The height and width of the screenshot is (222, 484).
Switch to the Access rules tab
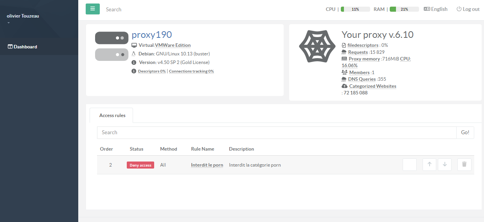click(112, 115)
